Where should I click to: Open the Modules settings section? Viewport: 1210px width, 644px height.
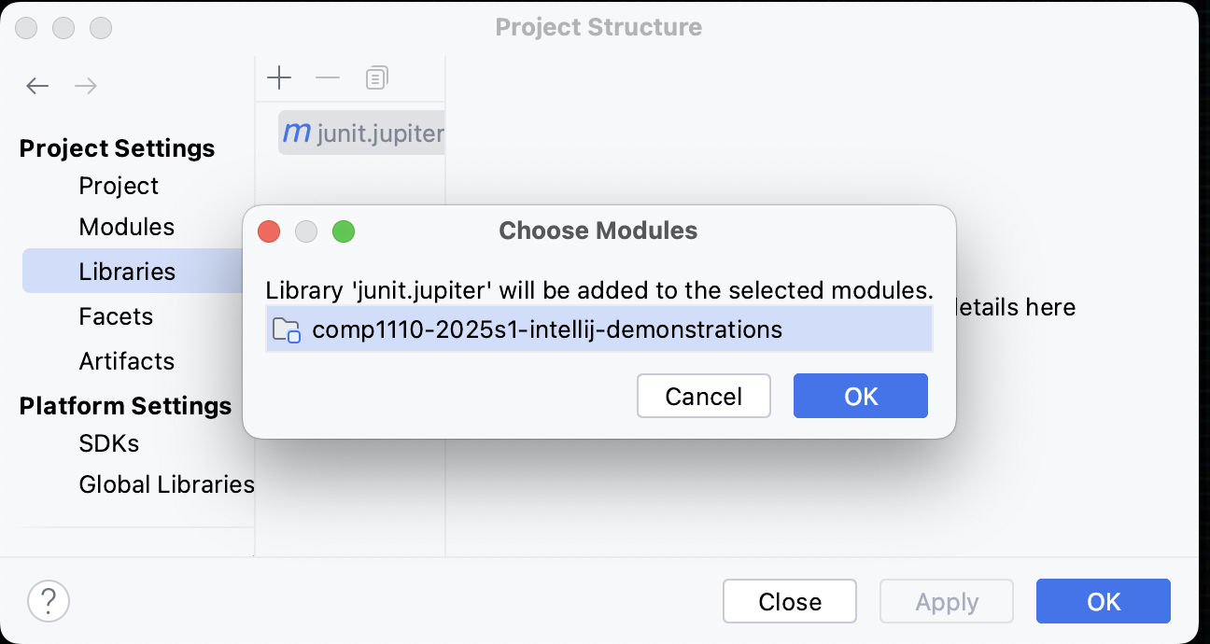pos(127,227)
